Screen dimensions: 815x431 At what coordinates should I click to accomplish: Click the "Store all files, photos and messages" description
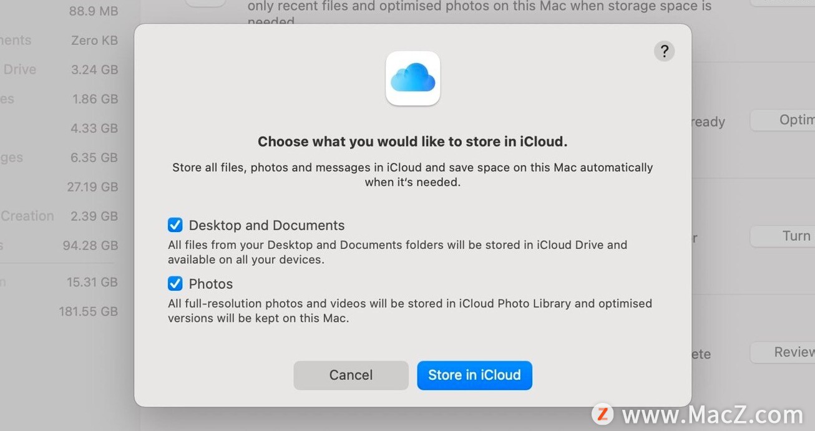click(412, 175)
